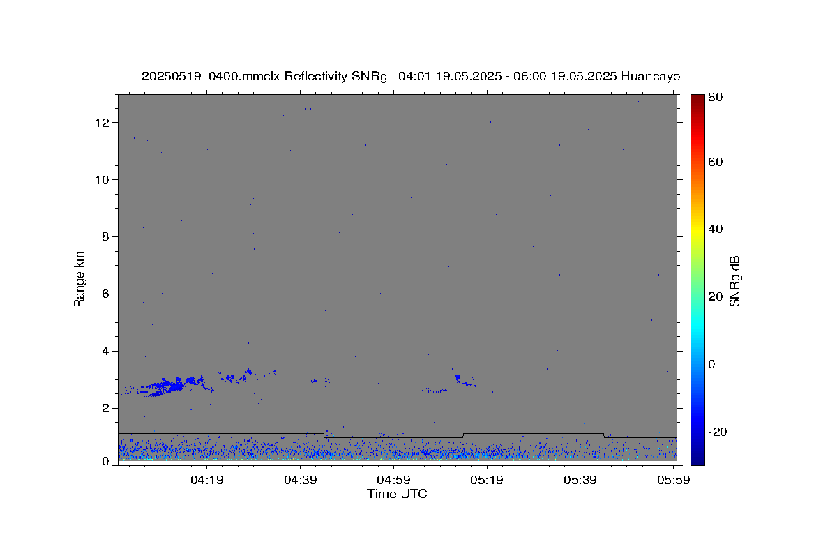Click the 2 km range tick label
Image resolution: width=837 pixels, height=558 pixels.
point(107,408)
